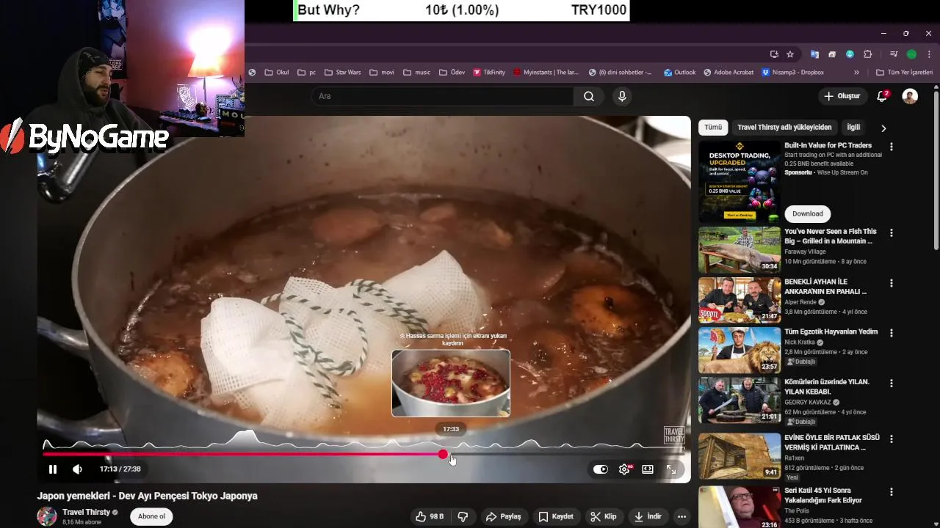Open the Tüm Yer İşaretleri folder
Viewport: 940px width, 528px height.
point(904,73)
